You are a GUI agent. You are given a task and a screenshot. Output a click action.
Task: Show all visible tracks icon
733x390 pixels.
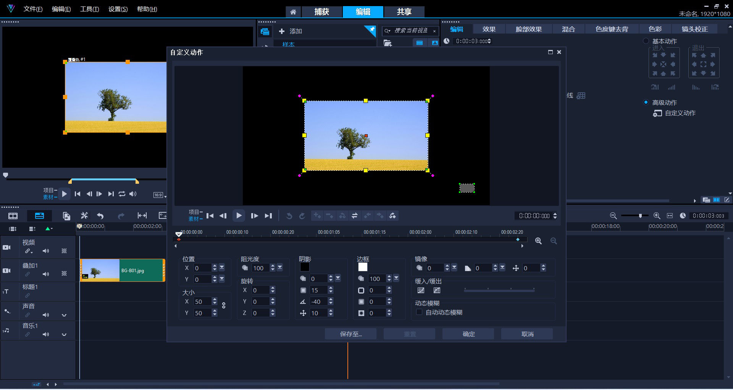coord(13,229)
